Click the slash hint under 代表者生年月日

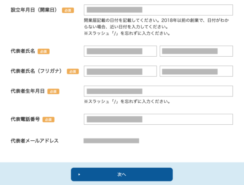click(127, 101)
